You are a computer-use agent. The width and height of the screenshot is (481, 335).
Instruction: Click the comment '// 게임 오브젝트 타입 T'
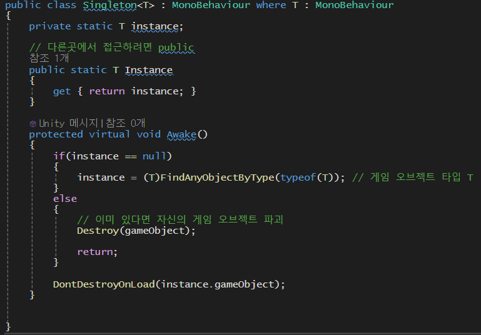[x=413, y=177]
